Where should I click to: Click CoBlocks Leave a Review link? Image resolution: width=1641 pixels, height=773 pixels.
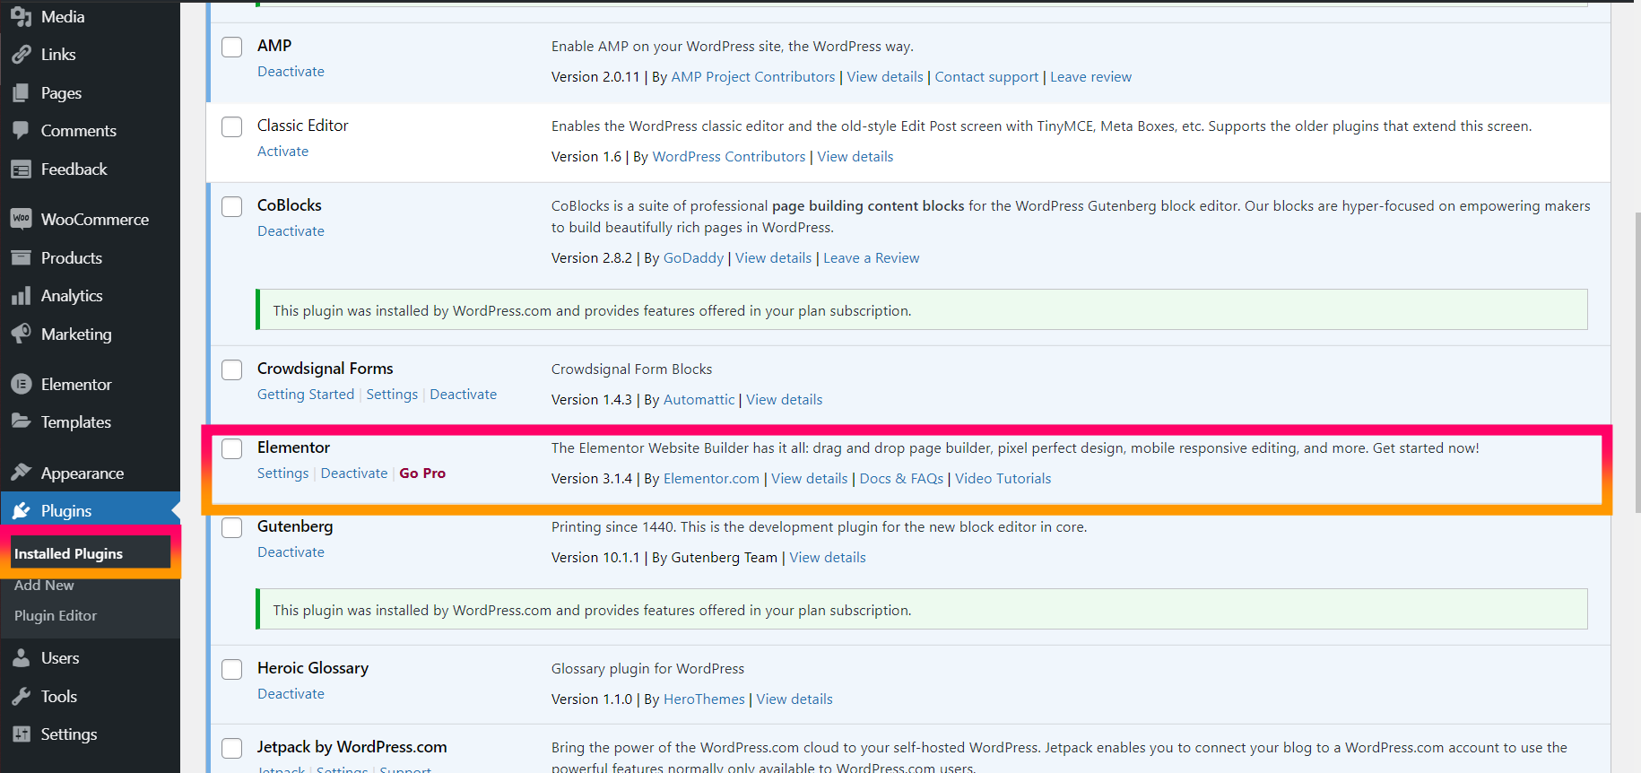pyautogui.click(x=872, y=257)
